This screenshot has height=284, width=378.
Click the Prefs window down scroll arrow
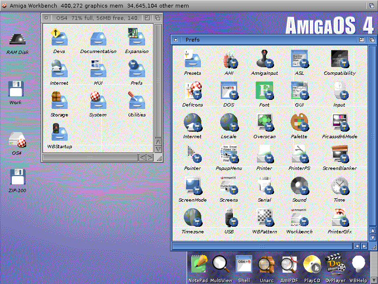[373, 238]
